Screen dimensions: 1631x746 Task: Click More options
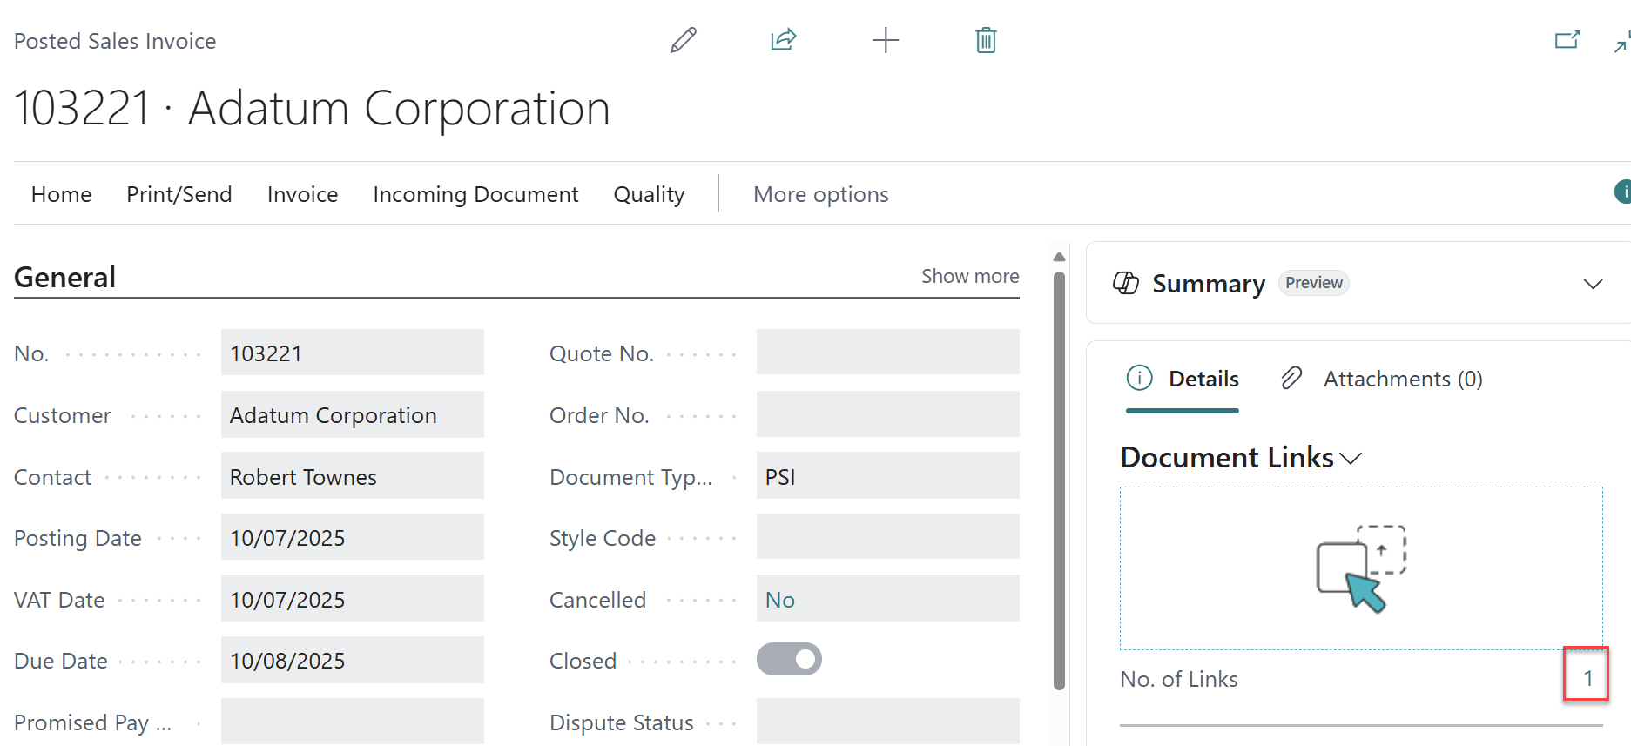821,194
